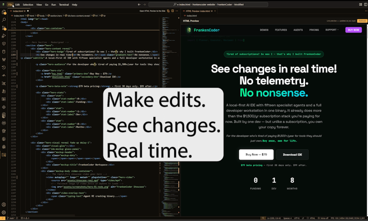The image size is (368, 221).
Task: Open the Explorer view in the activity bar
Action: point(4,12)
